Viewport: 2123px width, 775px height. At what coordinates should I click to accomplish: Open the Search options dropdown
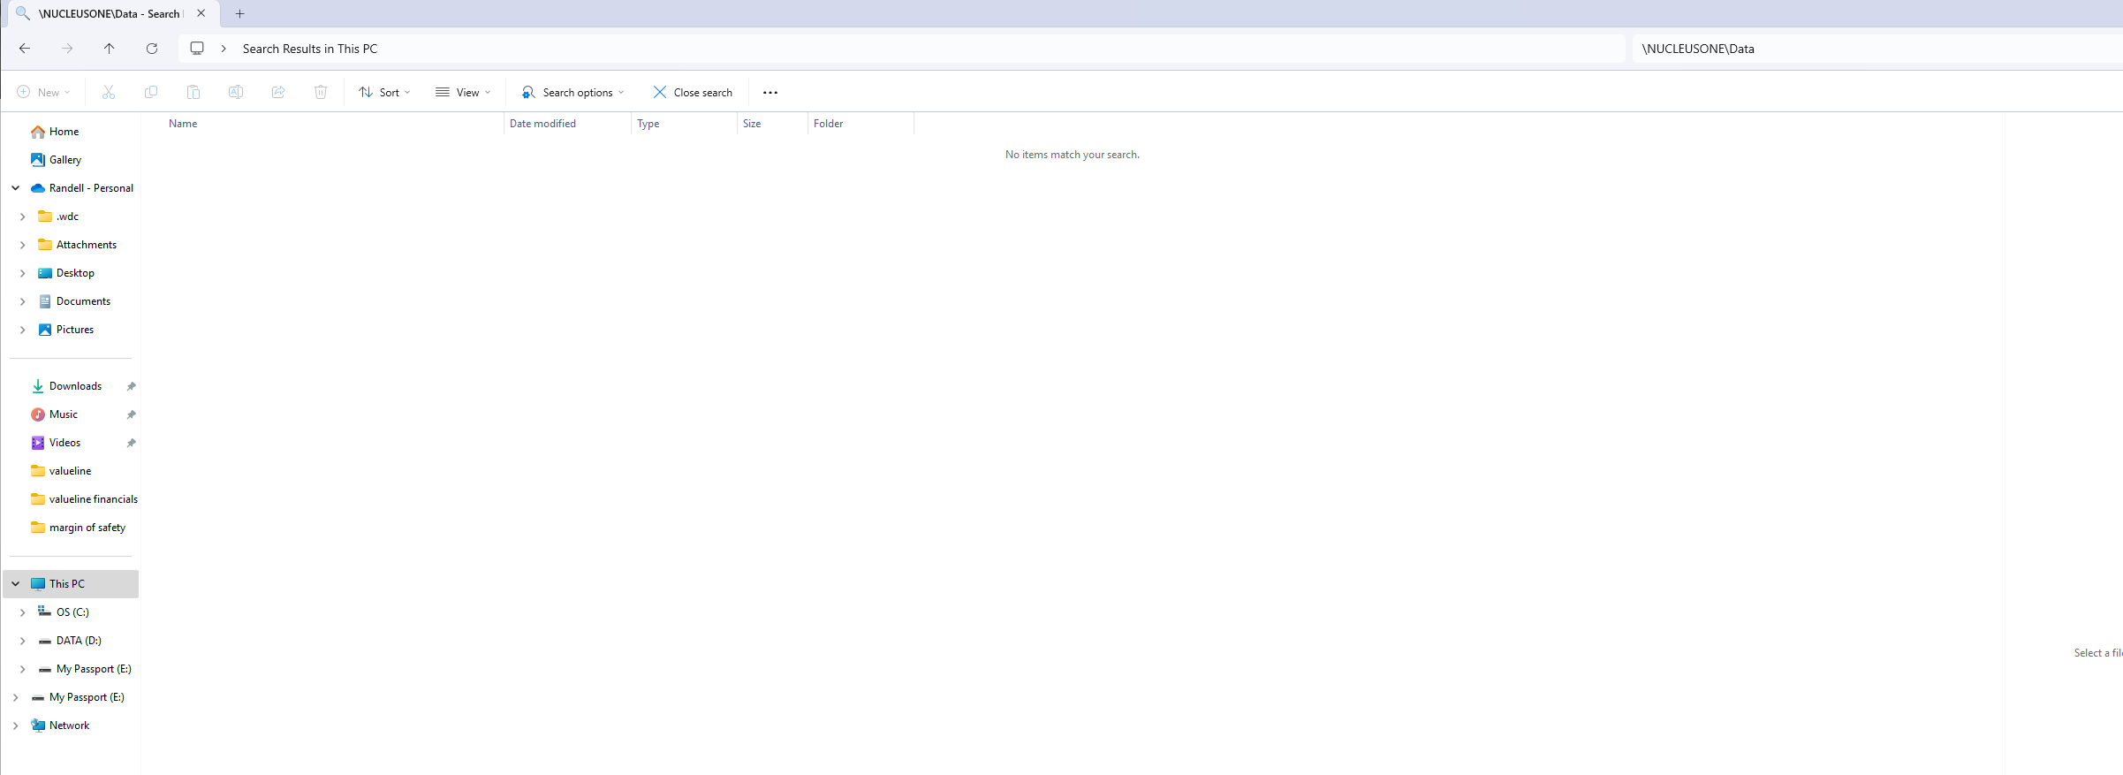[x=573, y=92]
